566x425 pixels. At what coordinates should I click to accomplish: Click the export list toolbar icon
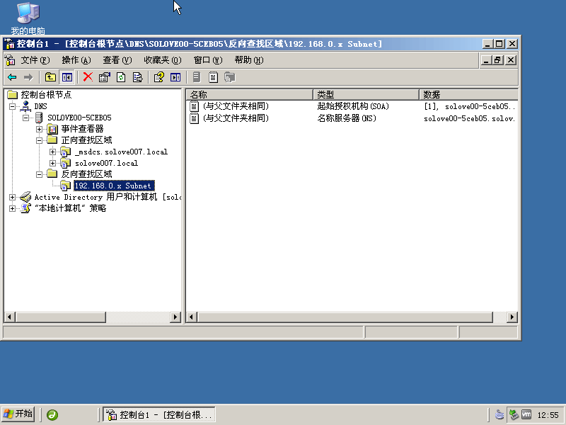138,77
